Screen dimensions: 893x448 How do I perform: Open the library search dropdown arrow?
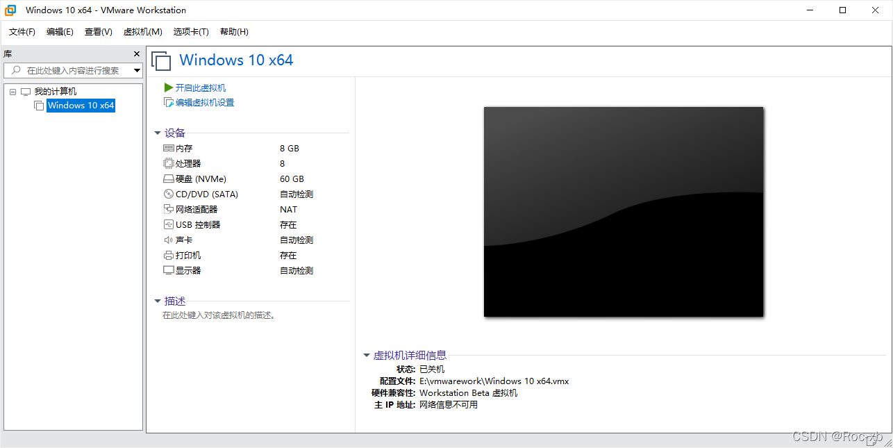click(137, 70)
